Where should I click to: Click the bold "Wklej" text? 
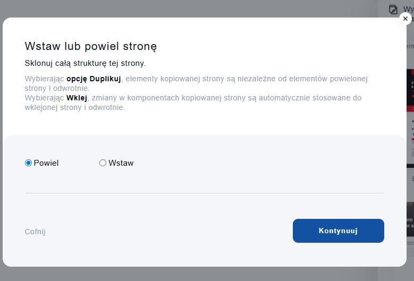tap(77, 98)
